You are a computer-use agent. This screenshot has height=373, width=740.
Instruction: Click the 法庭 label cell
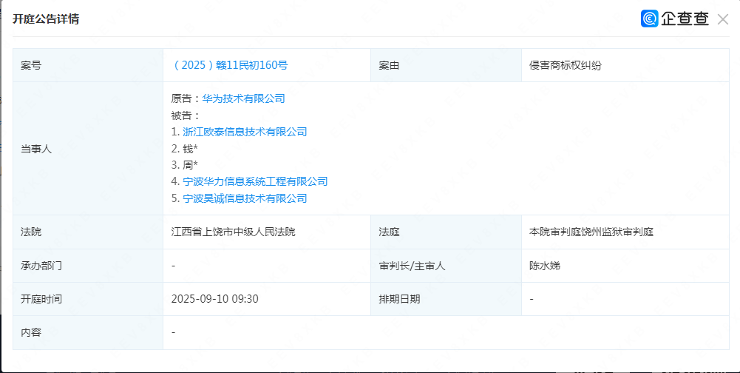446,232
